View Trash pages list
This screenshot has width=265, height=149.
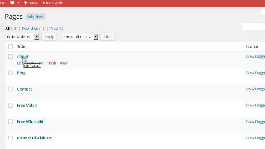[x=55, y=29]
